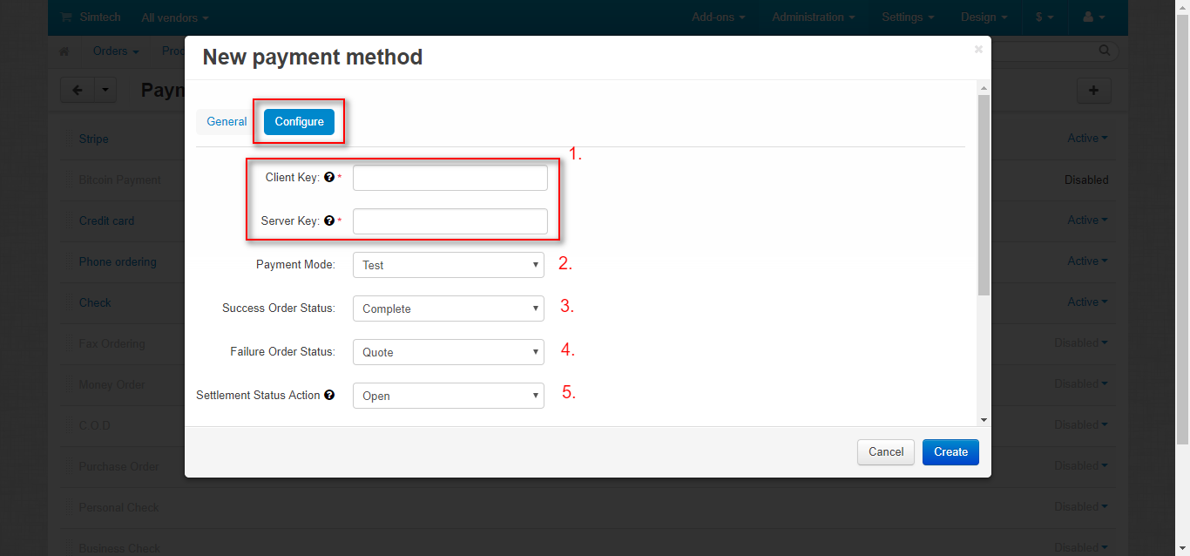Change Fax Ordering Disabled status dropdown
Viewport: 1190px width, 556px height.
(1081, 342)
